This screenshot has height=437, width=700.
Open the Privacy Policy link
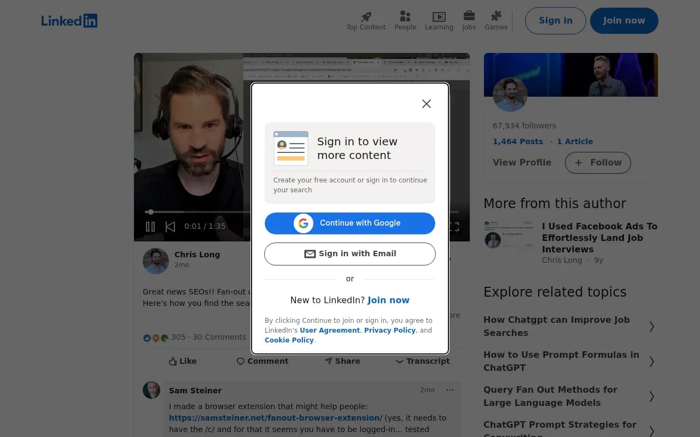[x=390, y=330]
